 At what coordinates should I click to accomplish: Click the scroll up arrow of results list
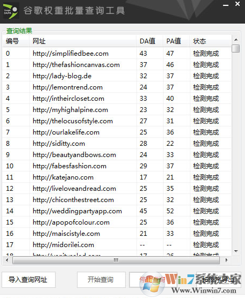[236, 40]
